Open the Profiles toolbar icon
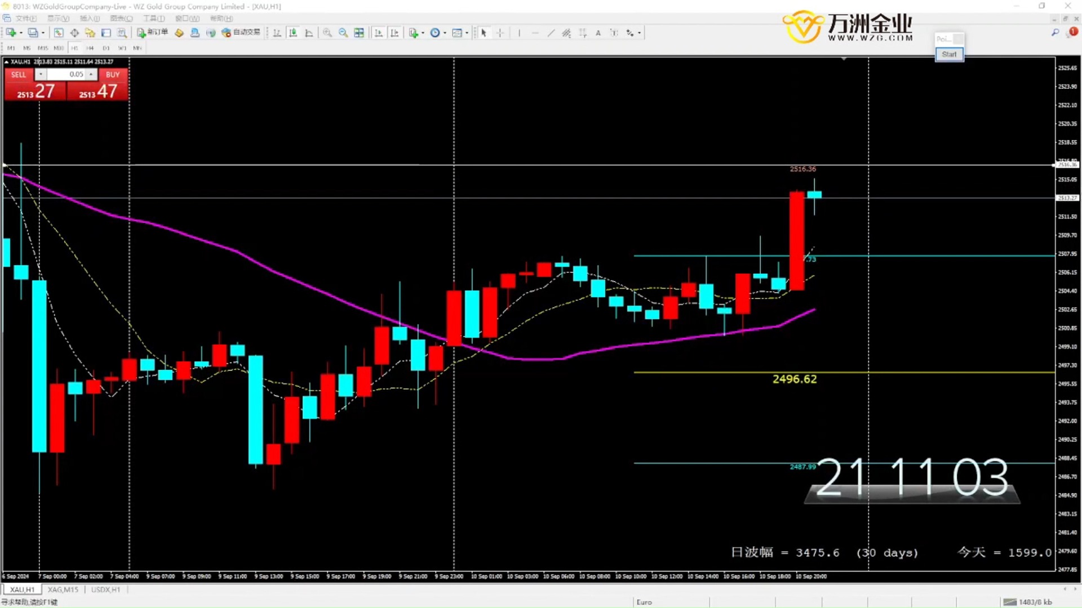The width and height of the screenshot is (1082, 608). point(33,33)
